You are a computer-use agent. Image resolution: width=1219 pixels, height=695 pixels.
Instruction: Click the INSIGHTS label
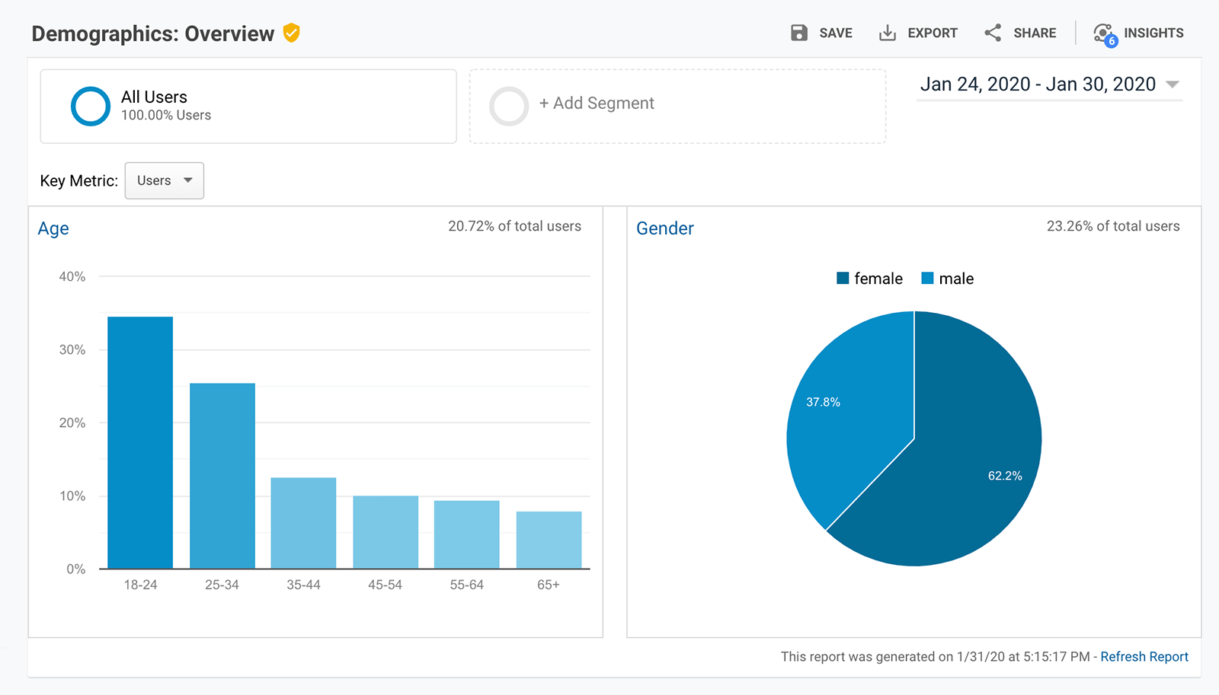pos(1153,33)
